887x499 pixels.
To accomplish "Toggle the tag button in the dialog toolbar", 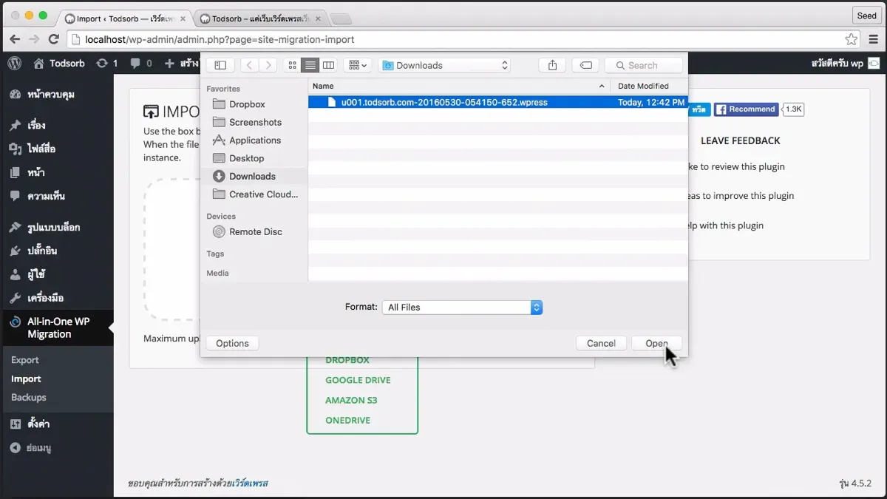I will [x=585, y=65].
